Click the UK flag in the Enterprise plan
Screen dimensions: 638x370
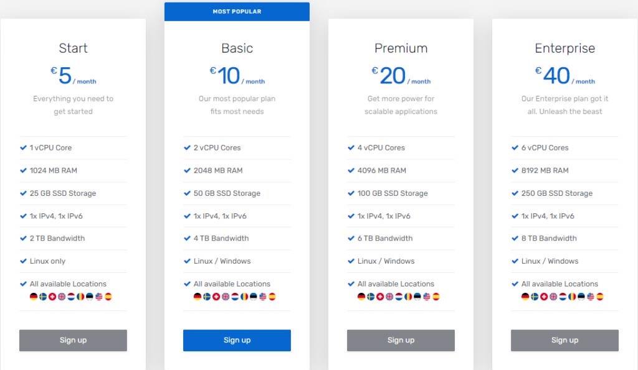coord(553,297)
